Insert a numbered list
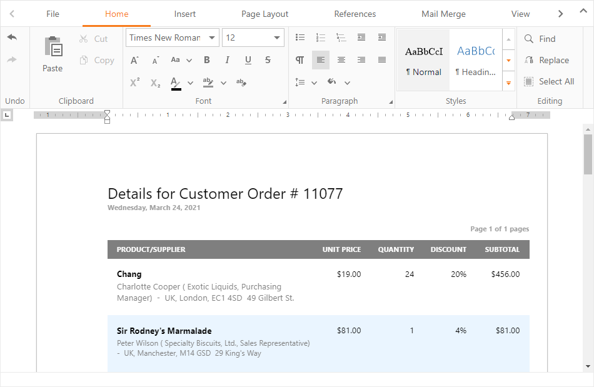This screenshot has width=594, height=387. click(x=321, y=38)
